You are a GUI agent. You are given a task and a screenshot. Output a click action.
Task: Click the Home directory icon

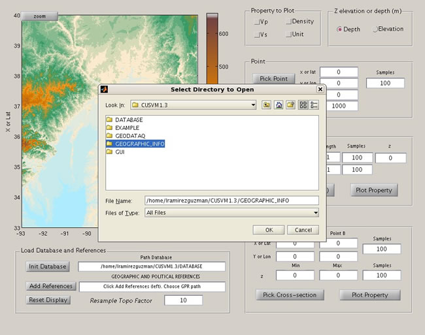(x=279, y=104)
